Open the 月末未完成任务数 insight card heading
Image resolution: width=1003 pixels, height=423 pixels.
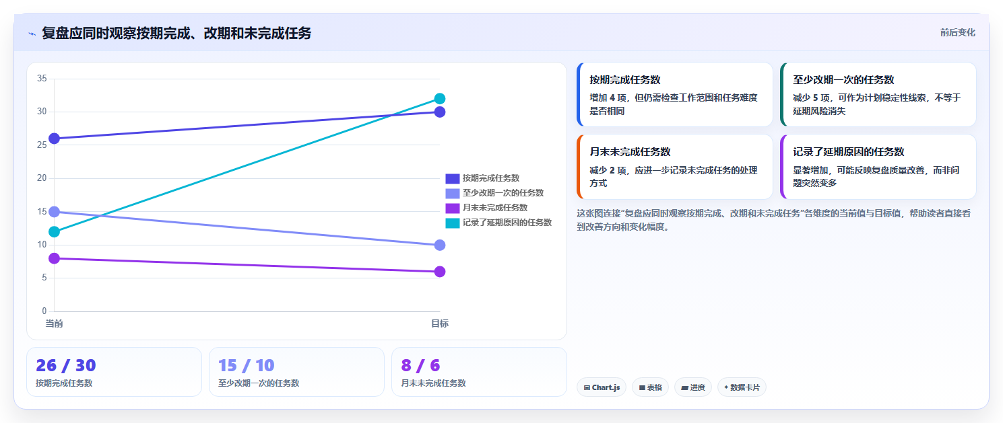(x=630, y=152)
